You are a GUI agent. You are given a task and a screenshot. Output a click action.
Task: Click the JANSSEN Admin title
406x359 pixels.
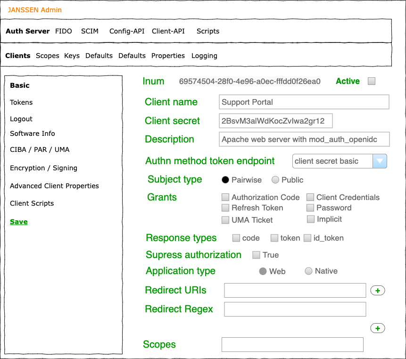tap(35, 10)
